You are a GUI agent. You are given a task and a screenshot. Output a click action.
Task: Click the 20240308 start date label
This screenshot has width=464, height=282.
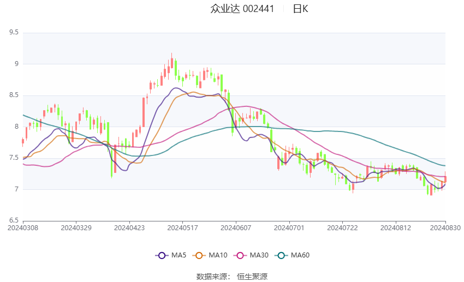pyautogui.click(x=23, y=227)
